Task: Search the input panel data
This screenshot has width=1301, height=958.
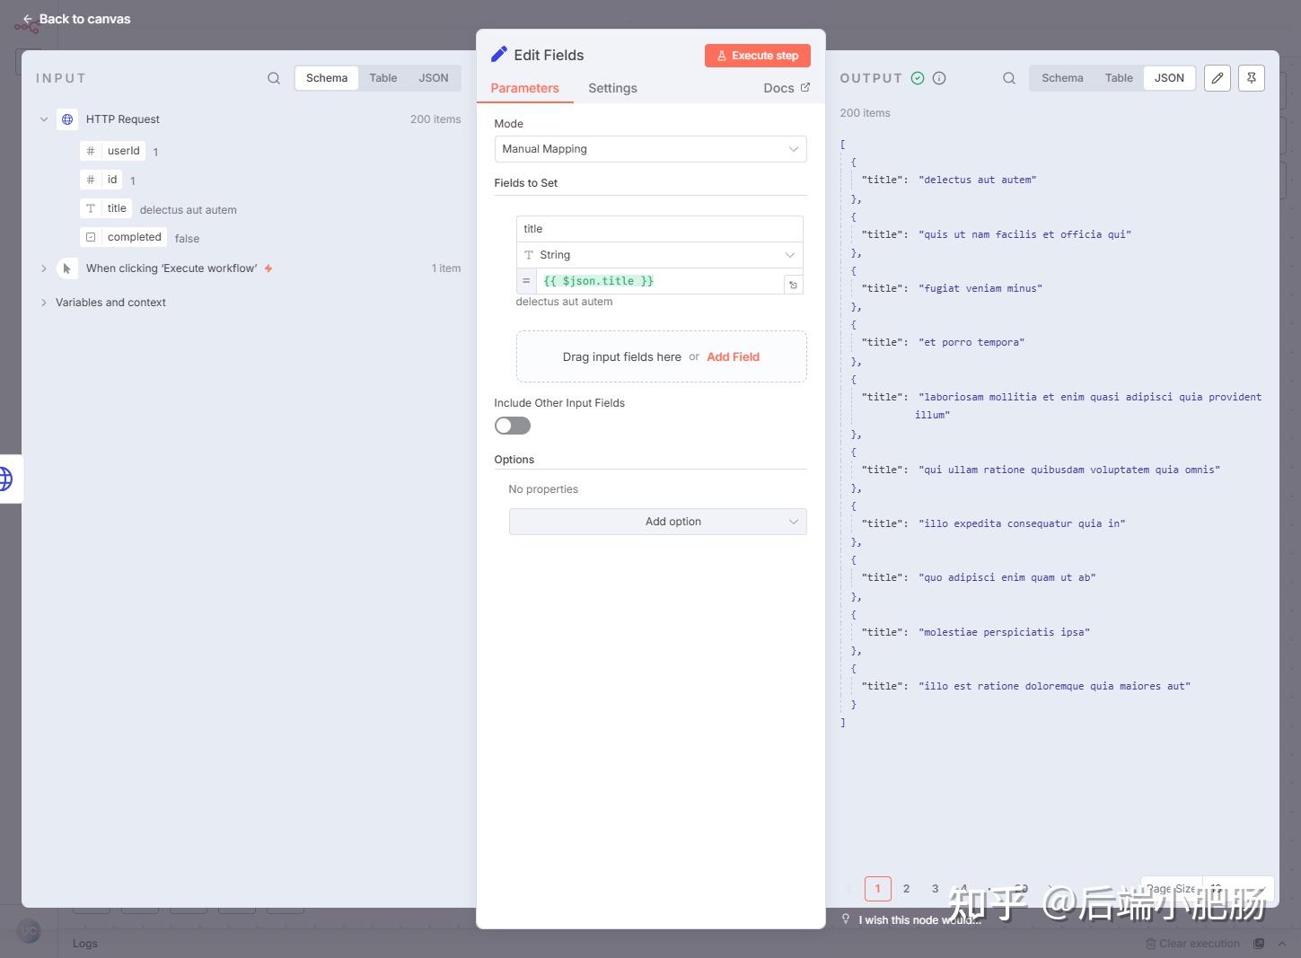Action: tap(274, 78)
